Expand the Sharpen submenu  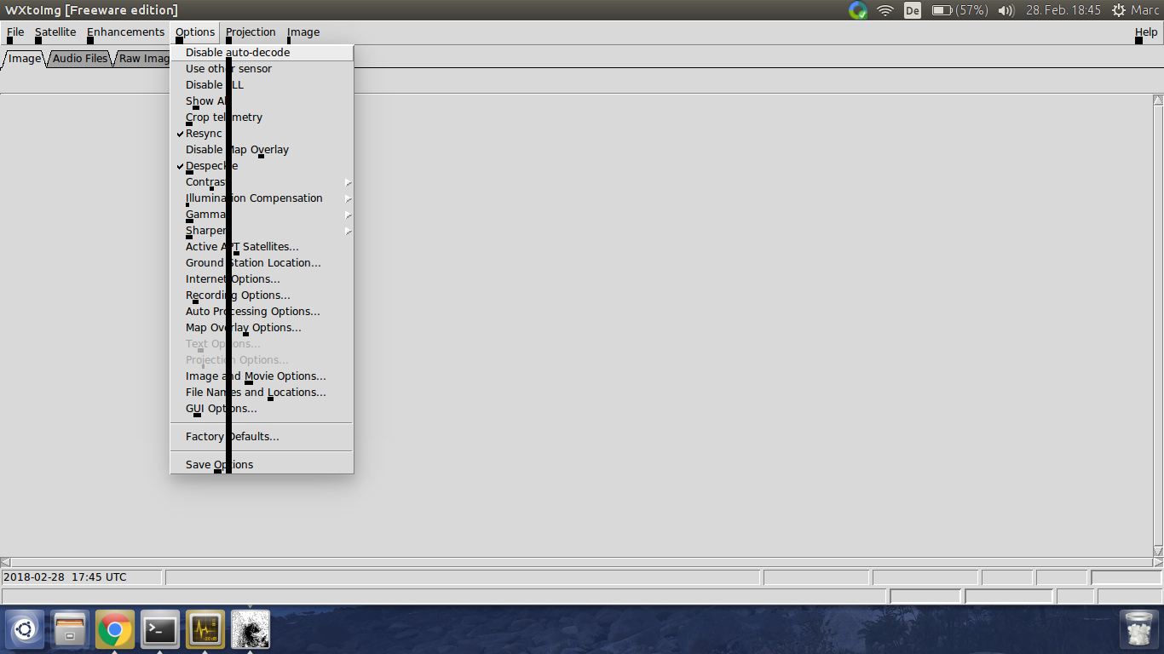point(262,231)
